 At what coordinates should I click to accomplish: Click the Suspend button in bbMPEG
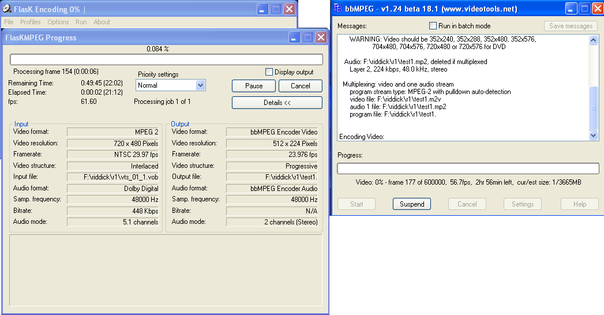point(412,204)
